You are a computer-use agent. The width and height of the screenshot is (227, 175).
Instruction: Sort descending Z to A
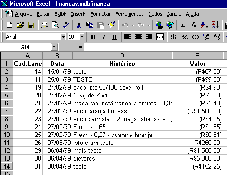pos(215,25)
